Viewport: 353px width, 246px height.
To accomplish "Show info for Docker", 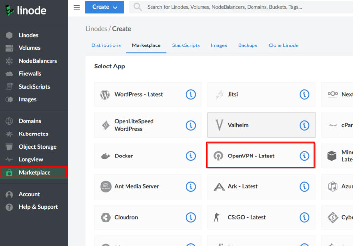I will tap(191, 156).
